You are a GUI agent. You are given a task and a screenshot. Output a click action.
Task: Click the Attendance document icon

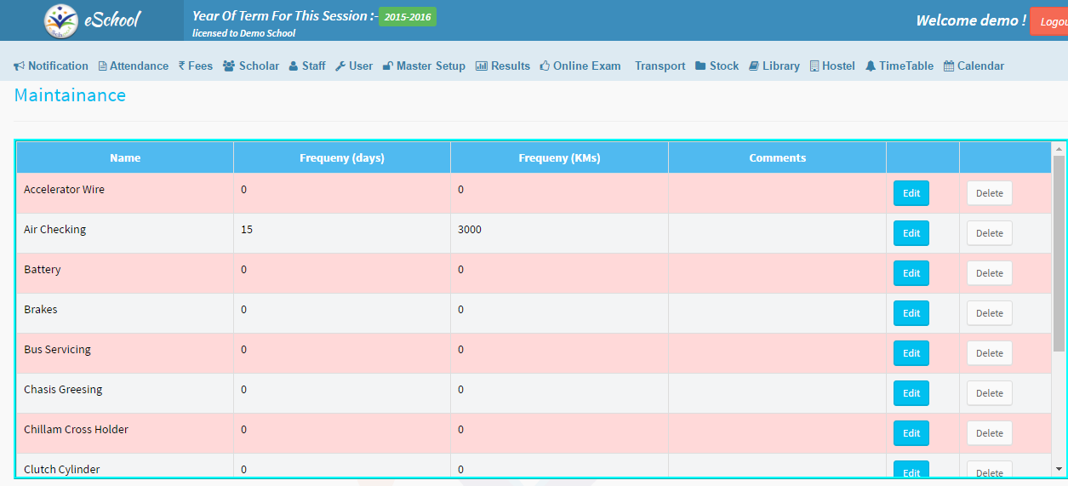[x=103, y=66]
